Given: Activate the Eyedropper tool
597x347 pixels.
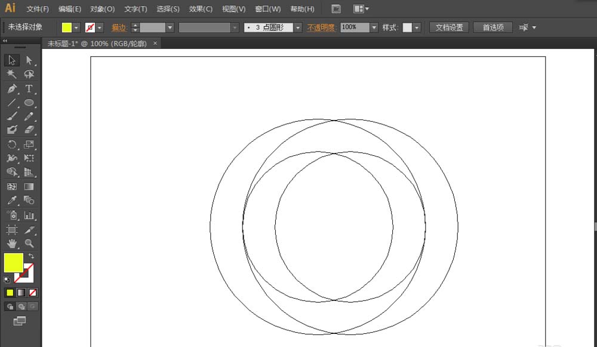Looking at the screenshot, I should coord(12,201).
